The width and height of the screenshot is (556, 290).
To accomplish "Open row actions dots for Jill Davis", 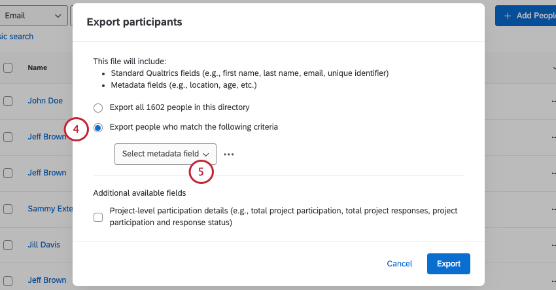I will click(x=553, y=245).
